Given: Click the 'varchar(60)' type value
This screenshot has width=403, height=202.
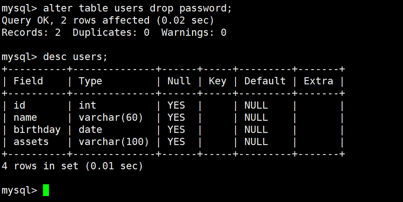Looking at the screenshot, I should (111, 118).
